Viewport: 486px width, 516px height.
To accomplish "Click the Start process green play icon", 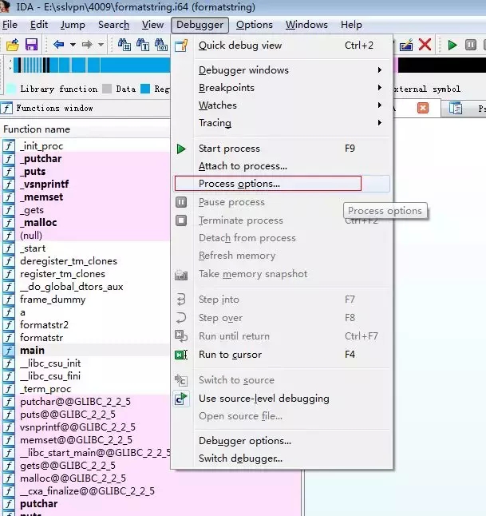I will (x=181, y=149).
